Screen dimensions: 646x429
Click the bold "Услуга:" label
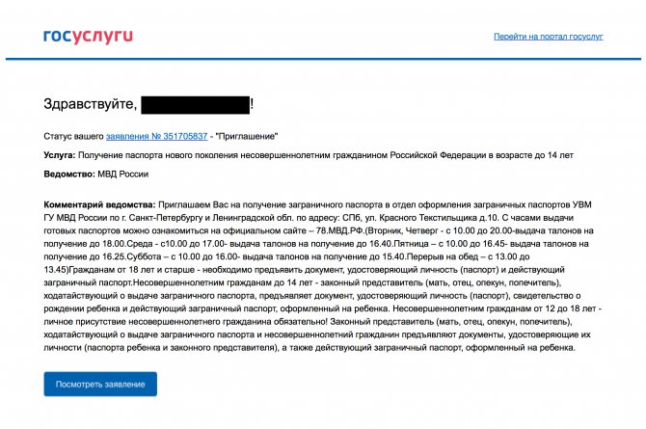pos(60,155)
